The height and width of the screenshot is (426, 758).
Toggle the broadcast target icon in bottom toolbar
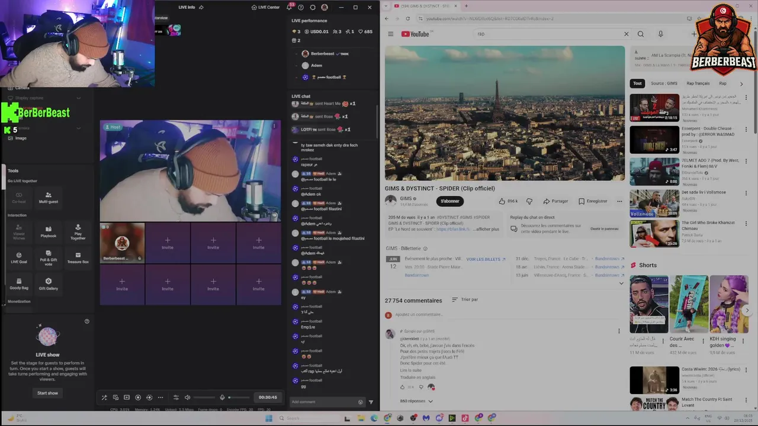tap(149, 398)
